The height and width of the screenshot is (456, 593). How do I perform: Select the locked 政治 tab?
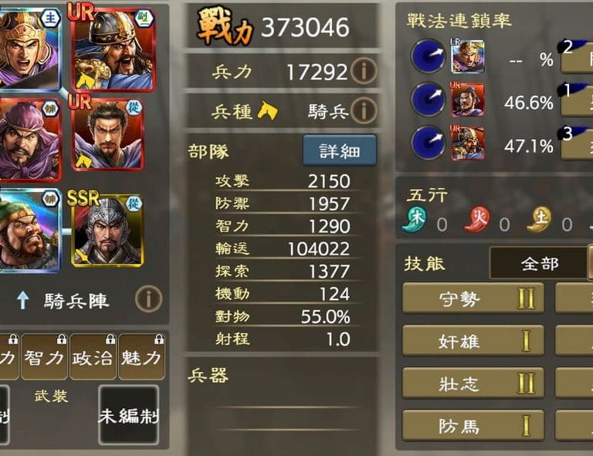tap(93, 356)
